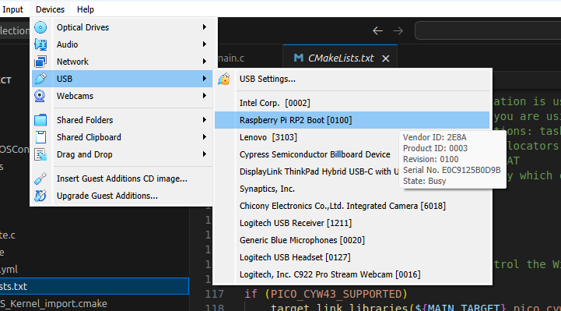Open the te.c file in explorer
This screenshot has height=311, width=561.
8,235
